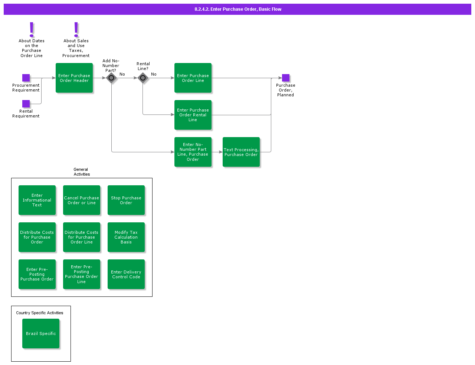The image size is (475, 365).
Task: Click Enter Purchase Order Rental Line activity
Action: 193,115
